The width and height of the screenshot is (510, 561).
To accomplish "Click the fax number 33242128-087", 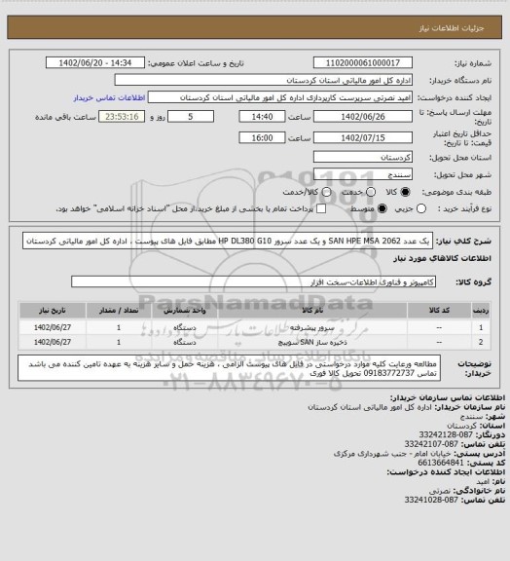I will [x=446, y=434].
